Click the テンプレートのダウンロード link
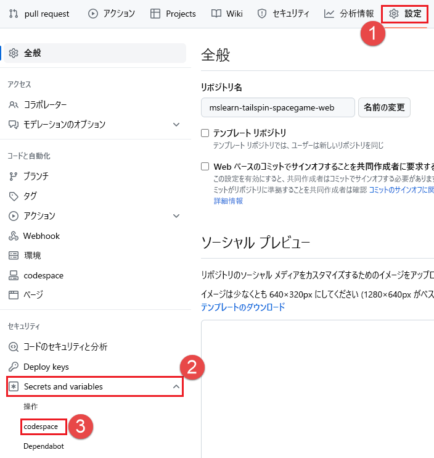 click(x=243, y=307)
